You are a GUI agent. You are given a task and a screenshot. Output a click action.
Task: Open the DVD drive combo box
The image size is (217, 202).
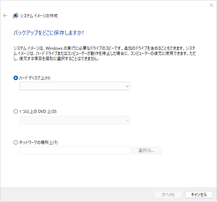coord(75,120)
